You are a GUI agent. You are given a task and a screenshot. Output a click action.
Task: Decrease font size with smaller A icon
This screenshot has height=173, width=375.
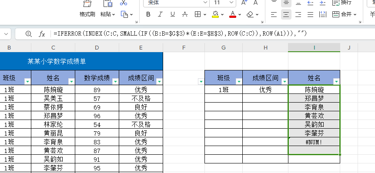pyautogui.click(x=255, y=3)
